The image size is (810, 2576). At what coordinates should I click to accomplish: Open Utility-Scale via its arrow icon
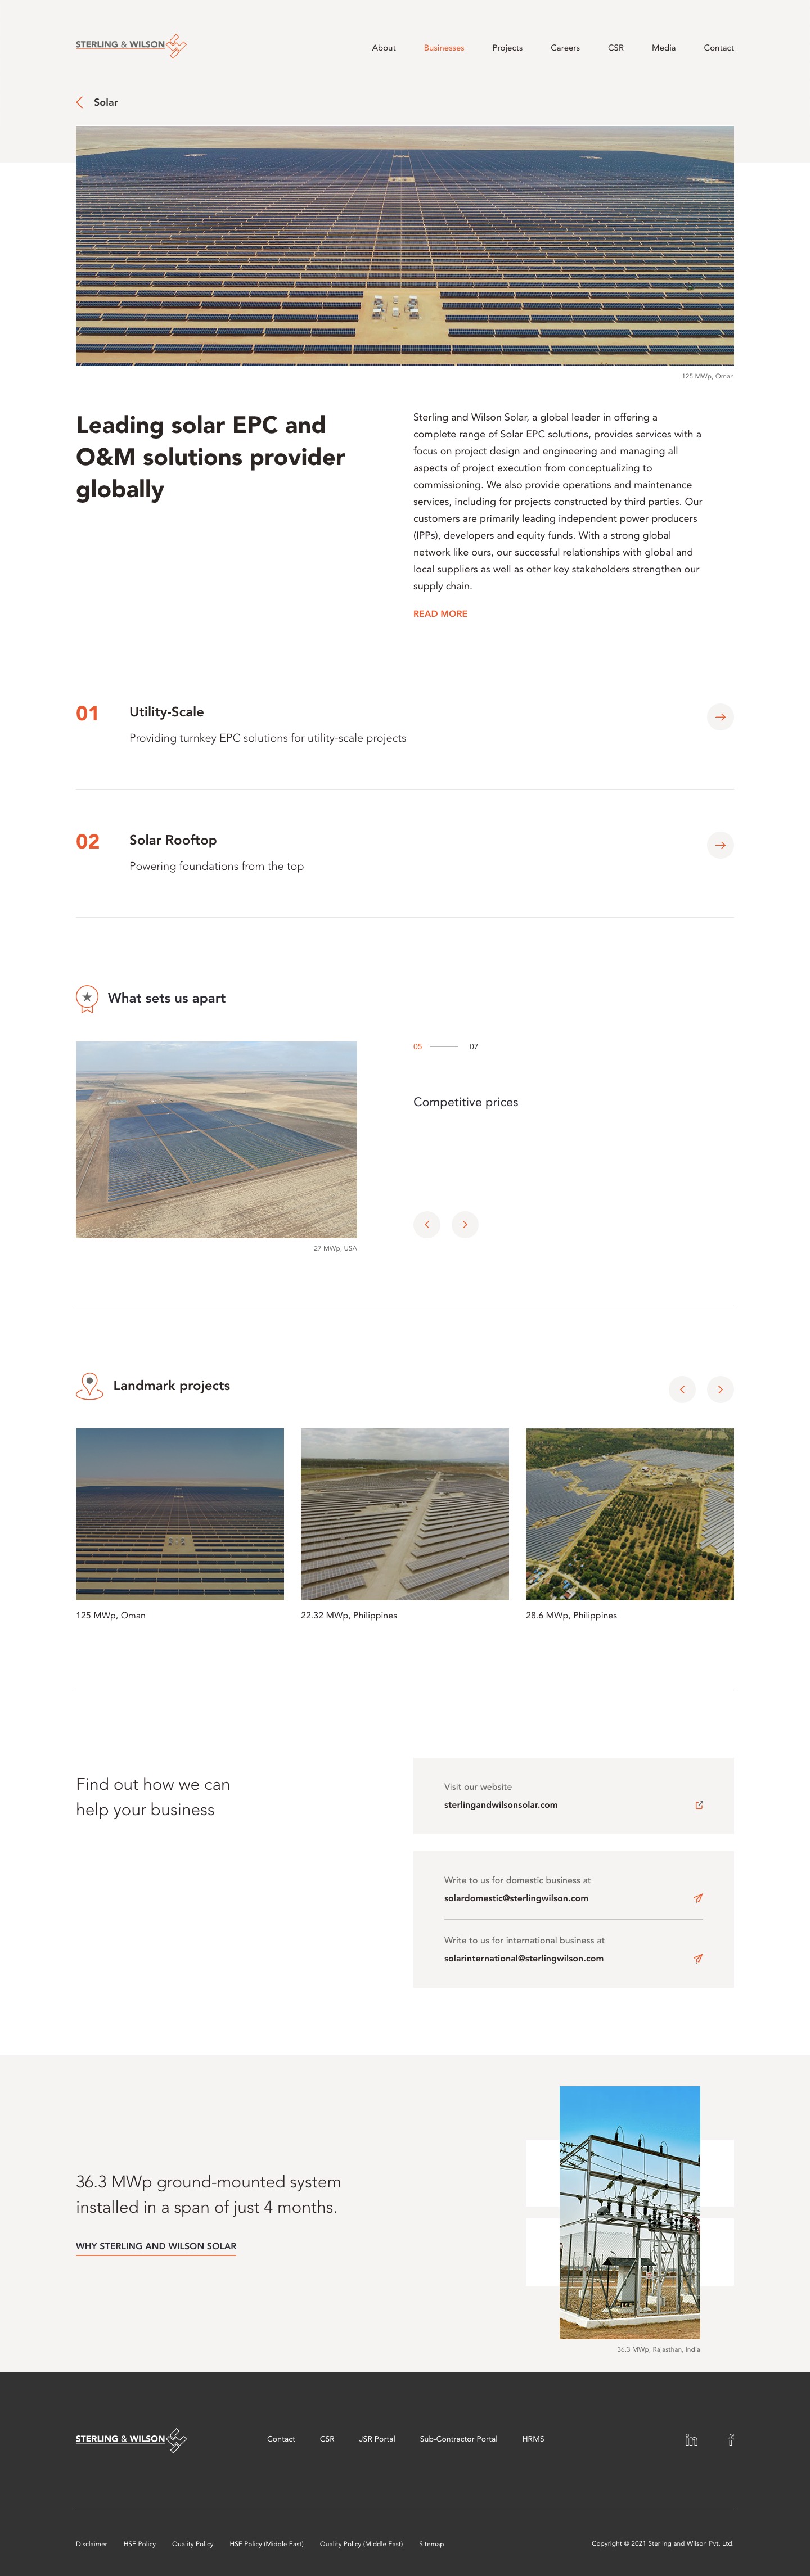(720, 717)
